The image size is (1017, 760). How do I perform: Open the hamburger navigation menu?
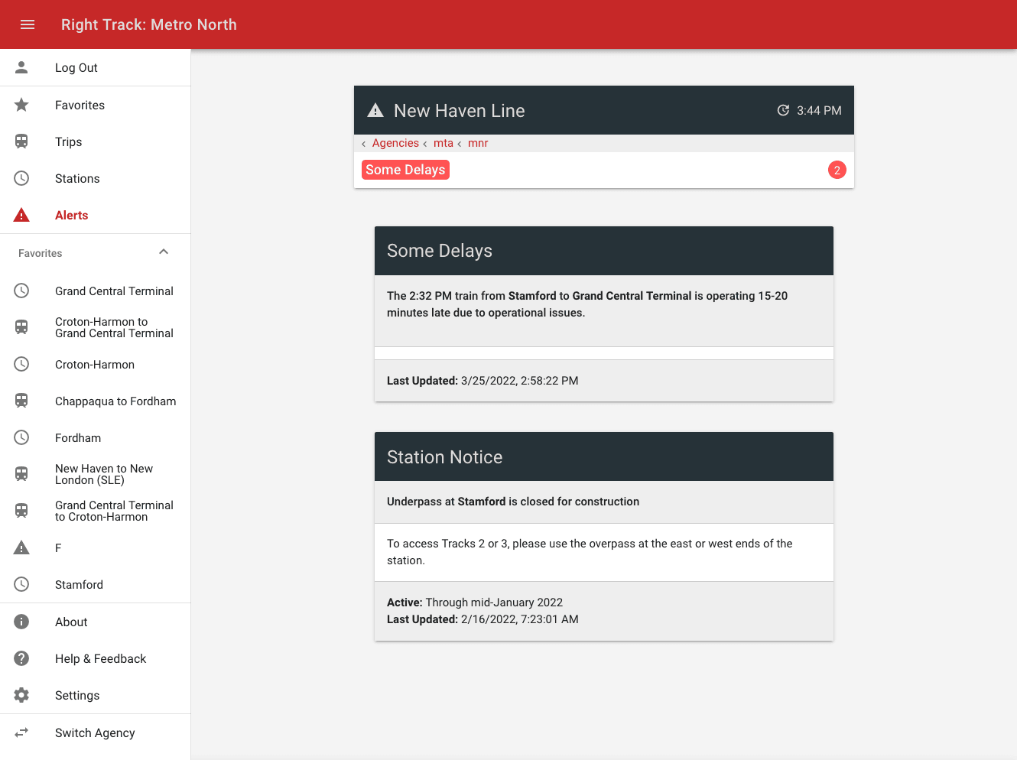click(28, 24)
